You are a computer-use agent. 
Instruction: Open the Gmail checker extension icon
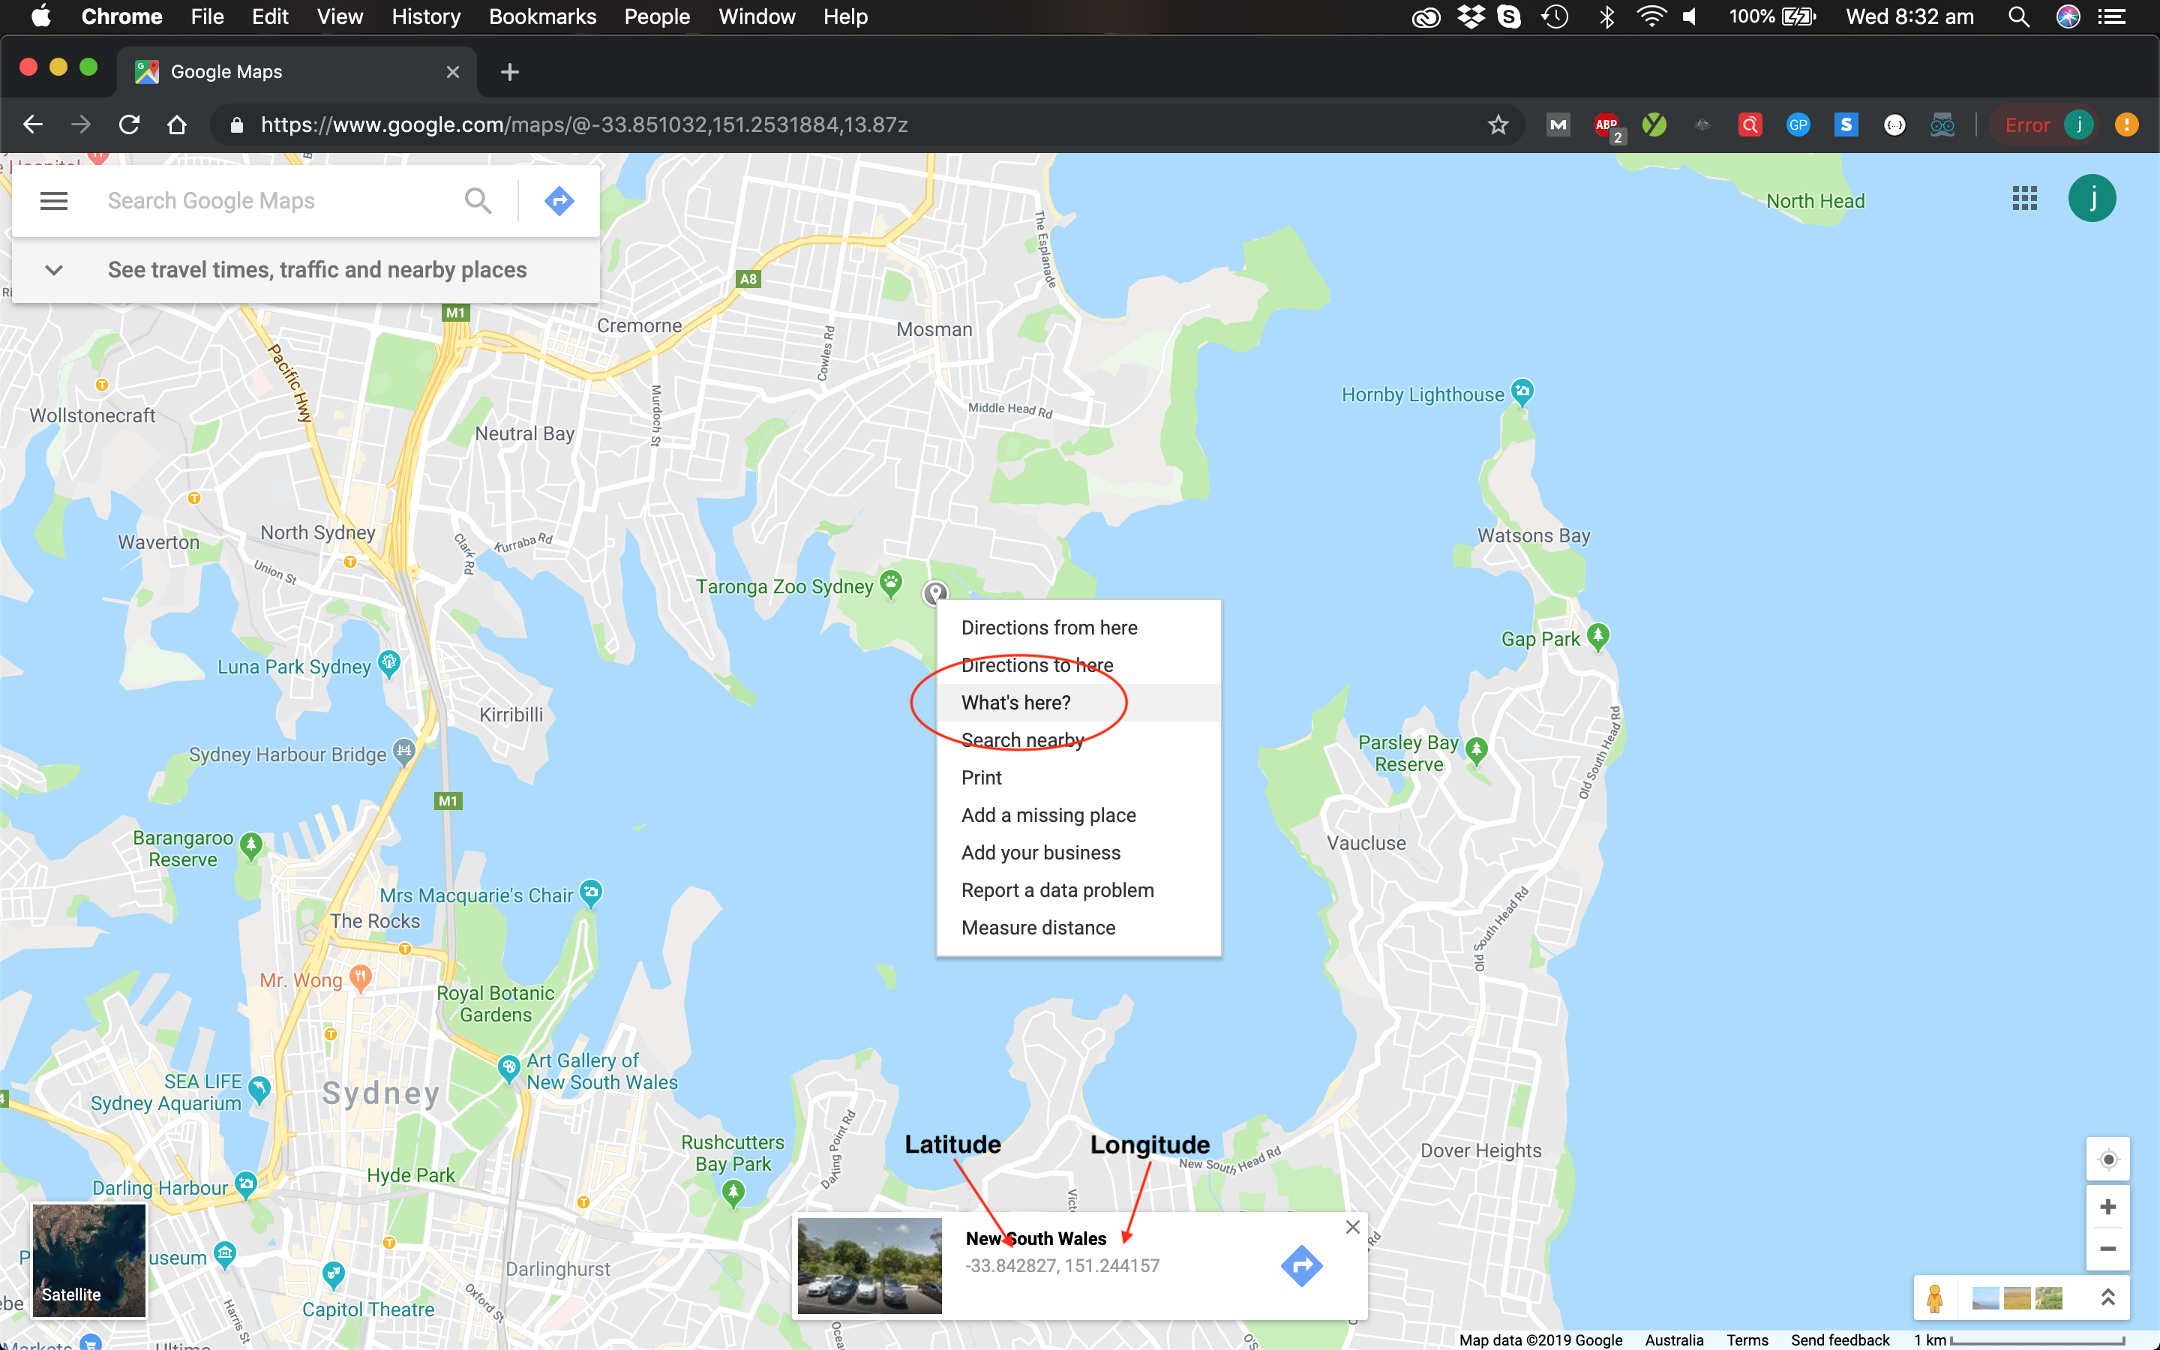pyautogui.click(x=1558, y=125)
